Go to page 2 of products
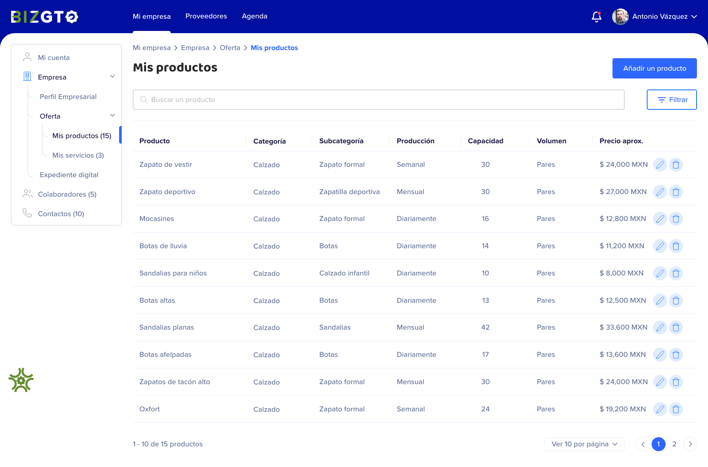The image size is (708, 467). tap(674, 444)
